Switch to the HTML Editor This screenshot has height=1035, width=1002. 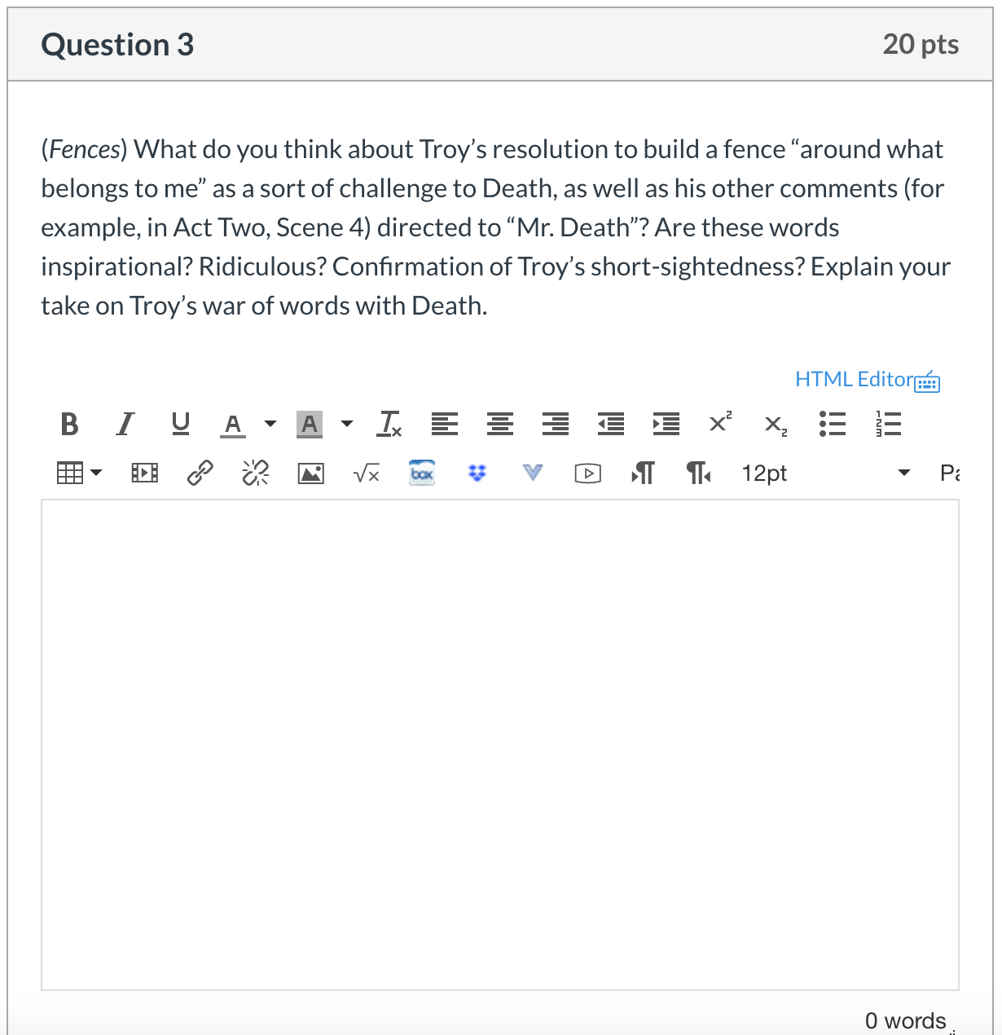click(x=867, y=380)
